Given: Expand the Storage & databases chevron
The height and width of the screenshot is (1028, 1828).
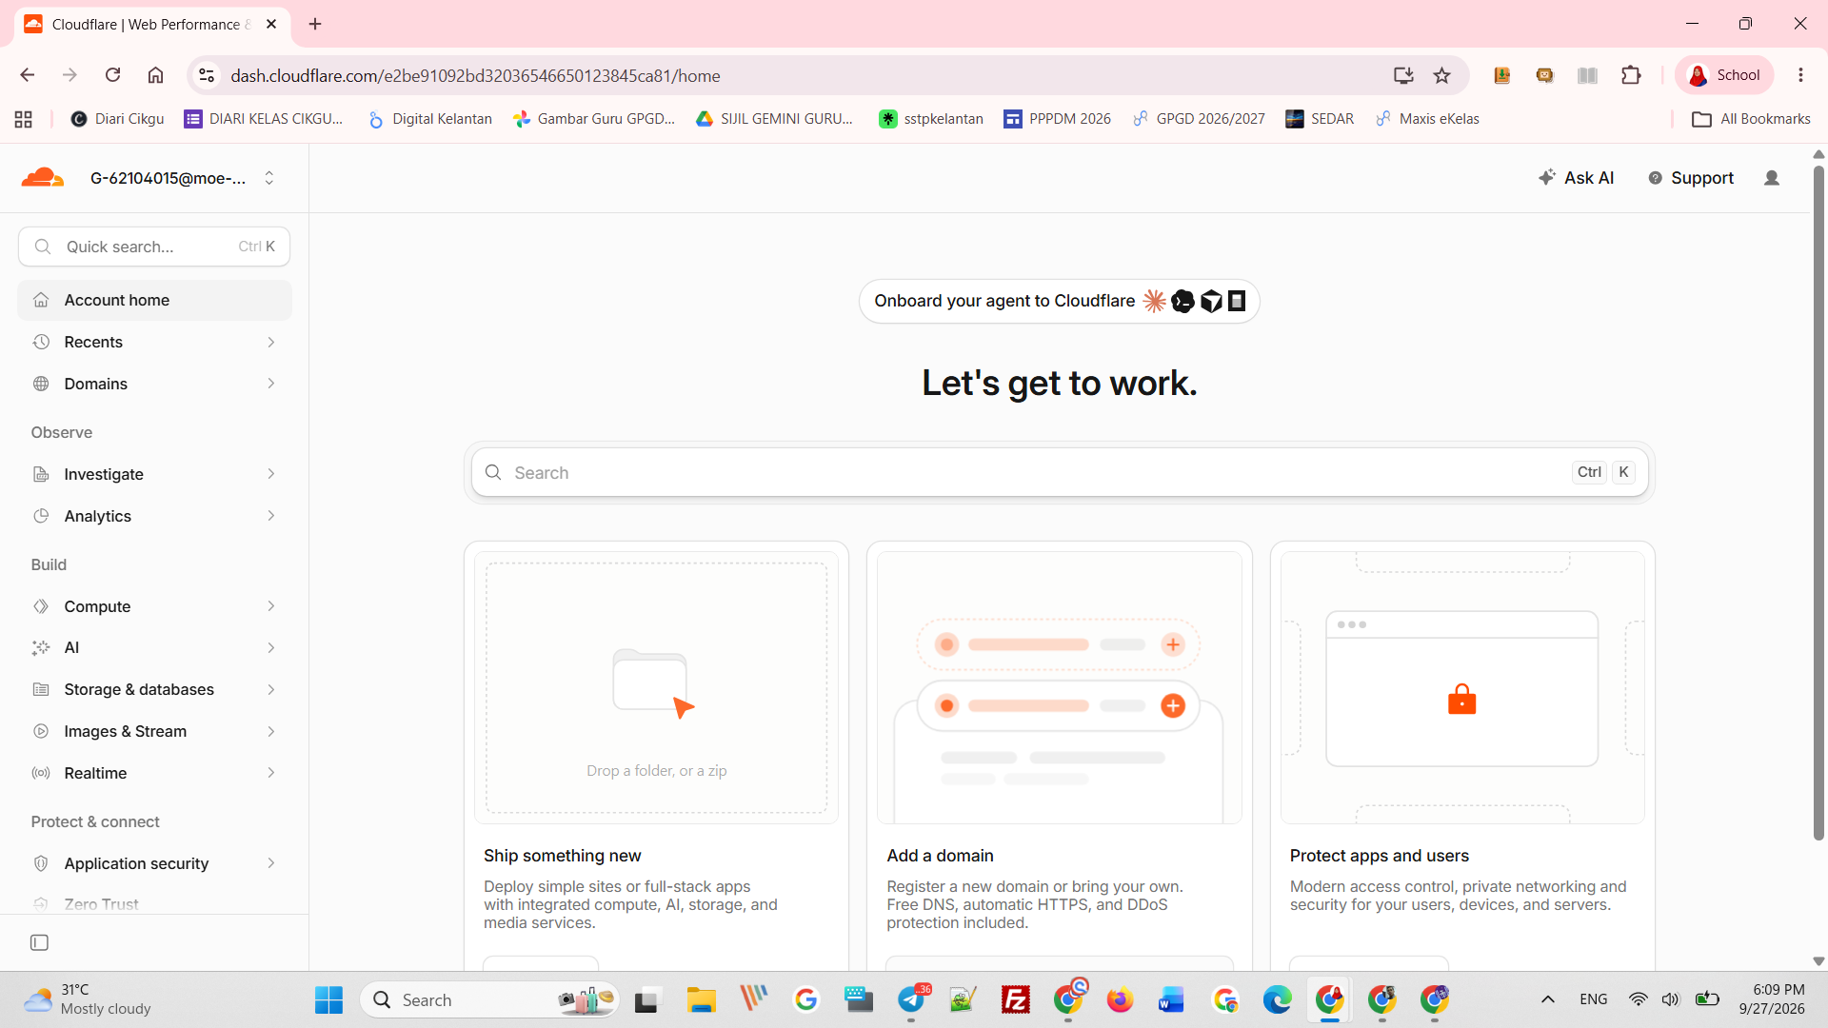Looking at the screenshot, I should point(271,689).
